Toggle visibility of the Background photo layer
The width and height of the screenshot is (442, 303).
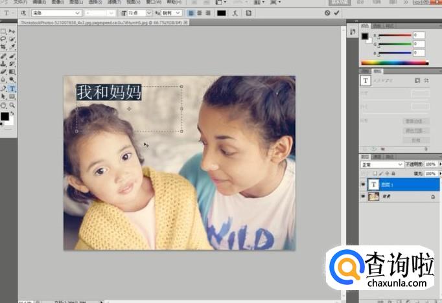click(x=364, y=197)
